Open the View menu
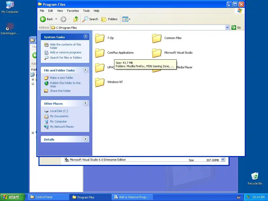 point(60,11)
